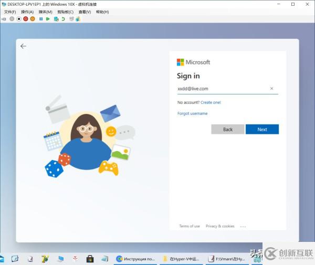The height and width of the screenshot is (265, 315).
Task: Click the red figure taskbar icon
Action: click(x=75, y=259)
